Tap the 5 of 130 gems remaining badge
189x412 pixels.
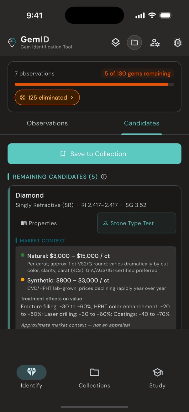(x=137, y=73)
